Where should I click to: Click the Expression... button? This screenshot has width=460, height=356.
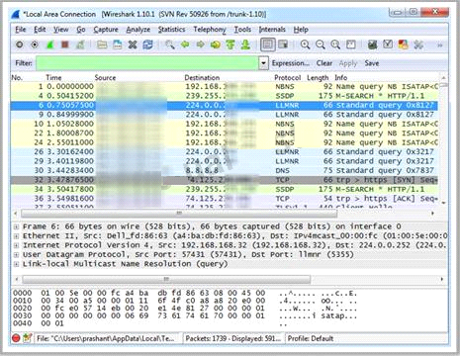click(290, 63)
